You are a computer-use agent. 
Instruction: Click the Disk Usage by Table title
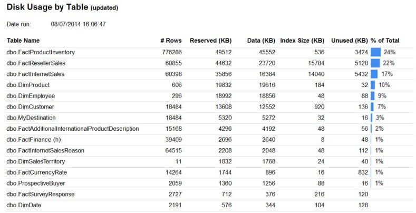pyautogui.click(x=47, y=8)
